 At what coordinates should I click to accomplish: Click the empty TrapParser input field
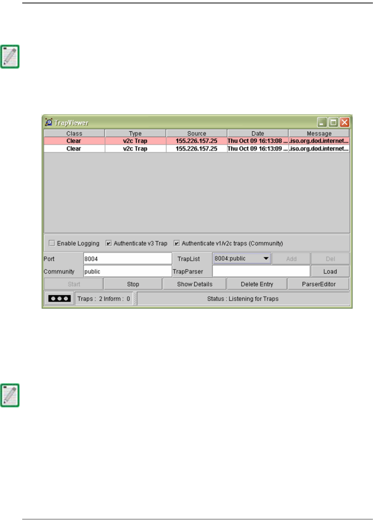261,271
